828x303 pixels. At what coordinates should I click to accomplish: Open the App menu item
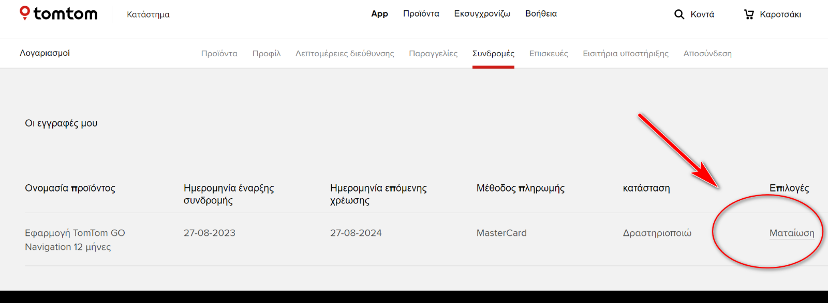[379, 14]
